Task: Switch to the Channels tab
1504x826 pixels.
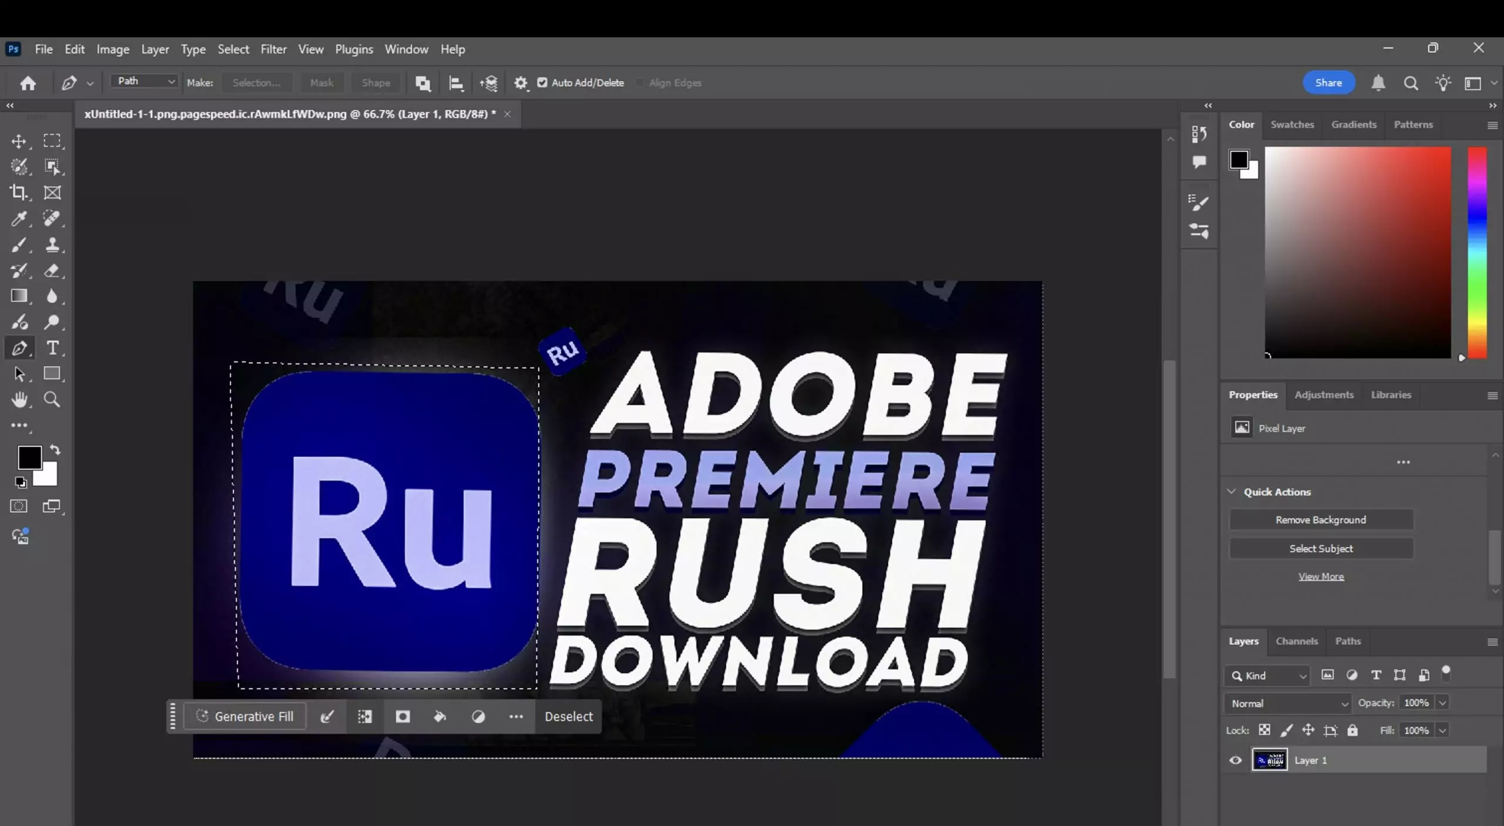Action: [x=1297, y=641]
